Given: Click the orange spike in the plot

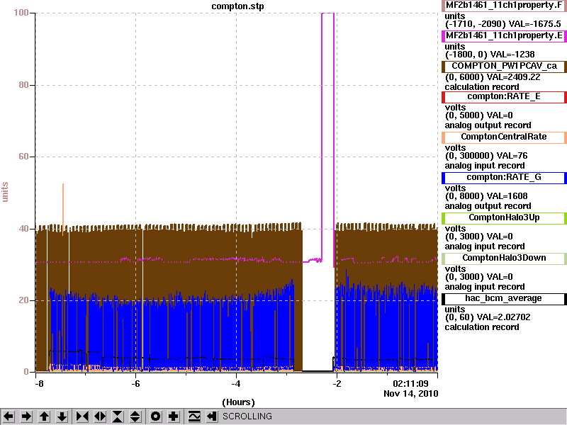Looking at the screenshot, I should click(63, 210).
